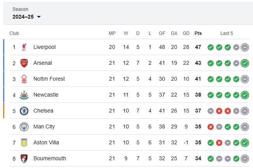The image size is (253, 168).
Task: Click Man City's red loss icon
Action: pyautogui.click(x=211, y=127)
